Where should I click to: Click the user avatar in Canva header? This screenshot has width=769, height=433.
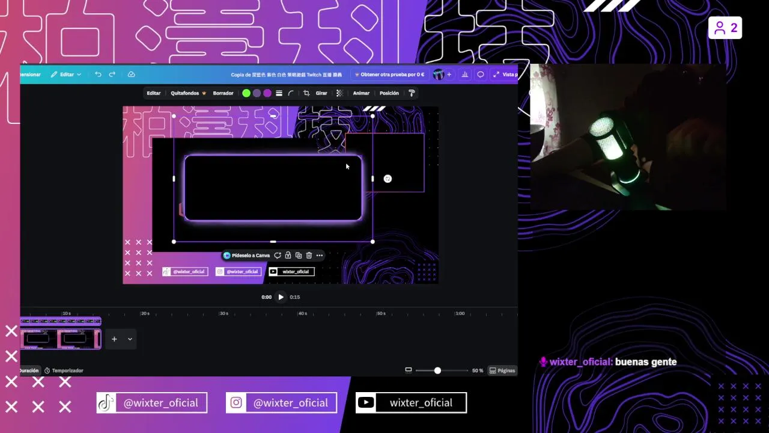pyautogui.click(x=439, y=75)
